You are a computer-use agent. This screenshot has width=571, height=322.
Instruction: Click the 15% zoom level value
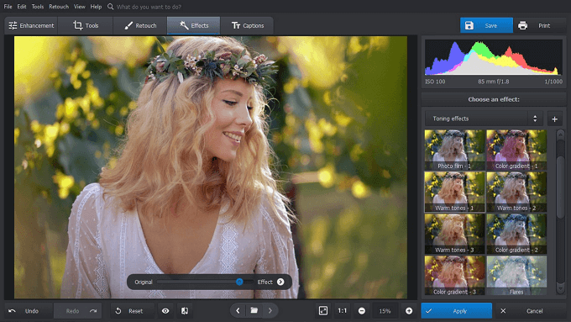click(x=385, y=311)
